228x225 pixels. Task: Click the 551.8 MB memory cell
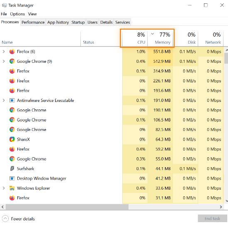[160, 52]
